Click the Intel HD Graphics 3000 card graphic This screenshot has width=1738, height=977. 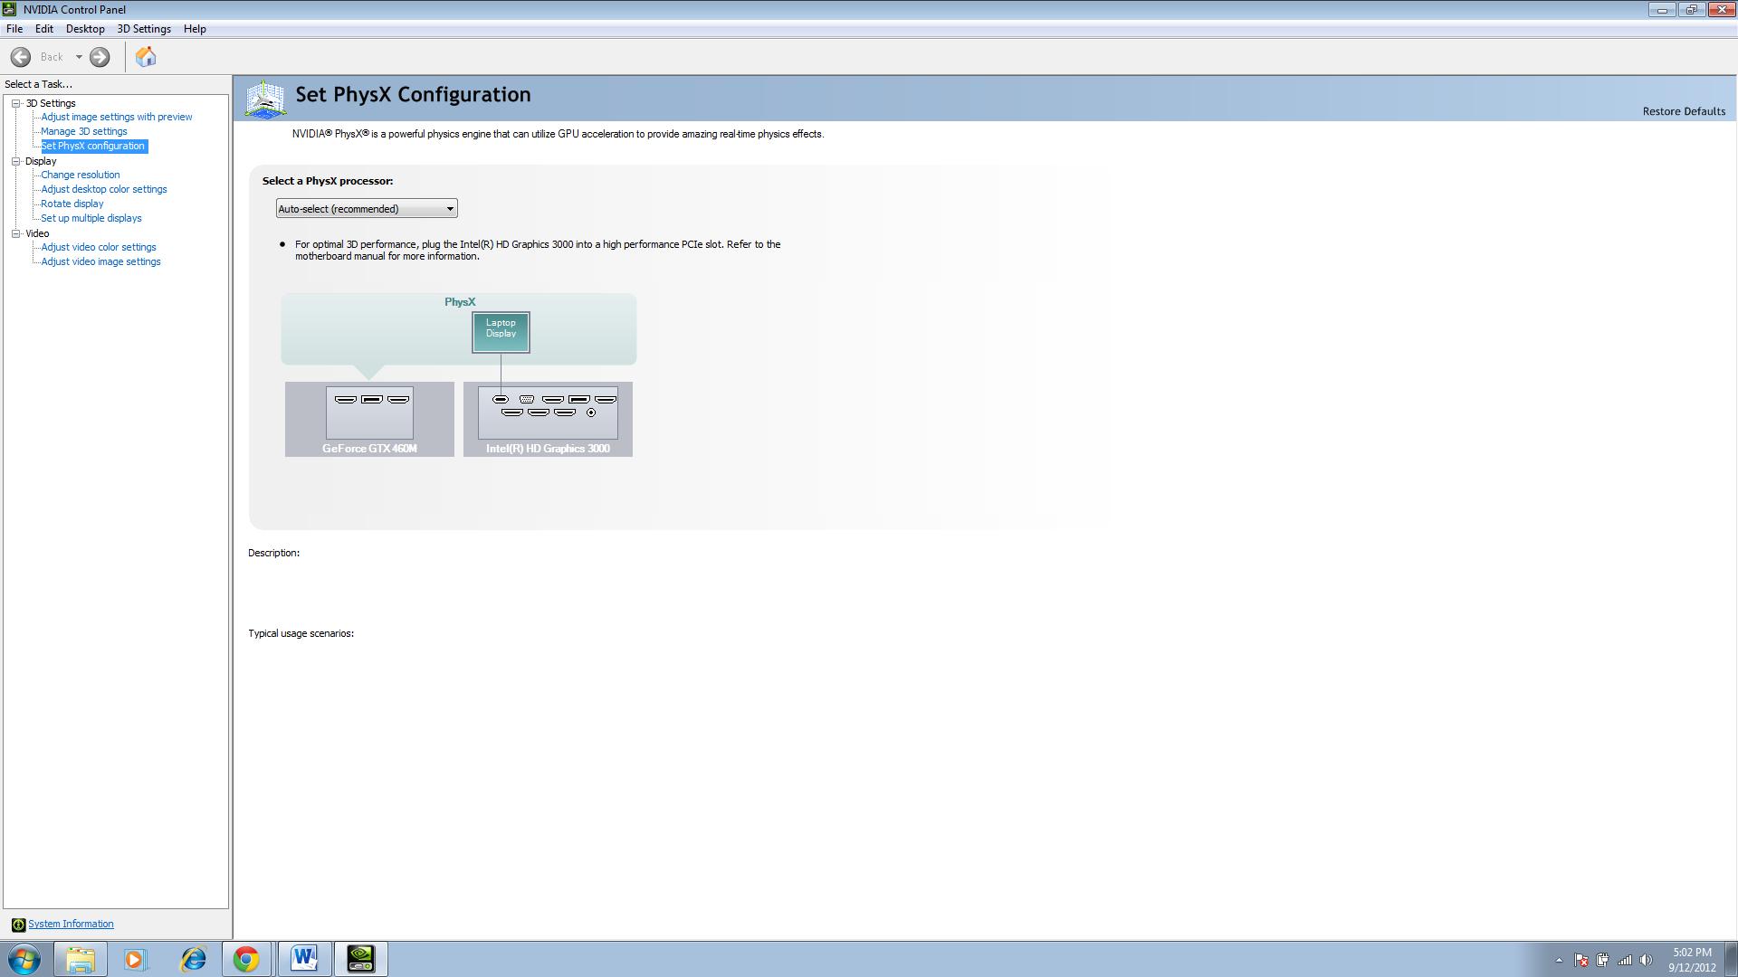(x=548, y=419)
